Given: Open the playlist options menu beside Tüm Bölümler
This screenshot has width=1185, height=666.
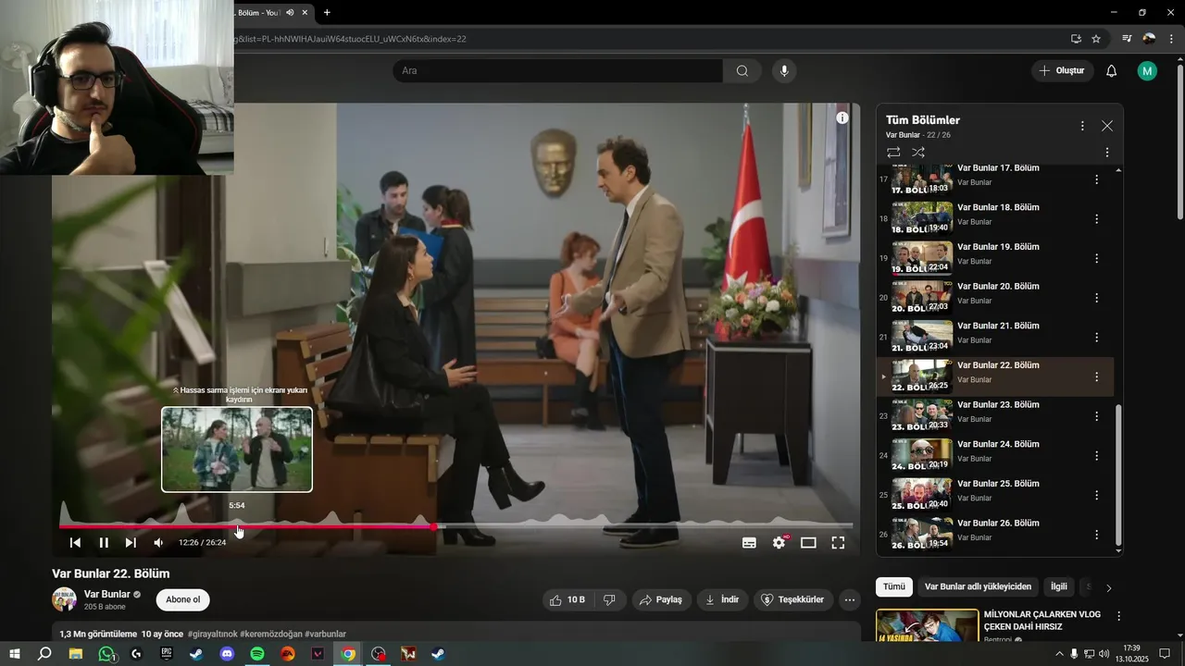Looking at the screenshot, I should pyautogui.click(x=1082, y=126).
